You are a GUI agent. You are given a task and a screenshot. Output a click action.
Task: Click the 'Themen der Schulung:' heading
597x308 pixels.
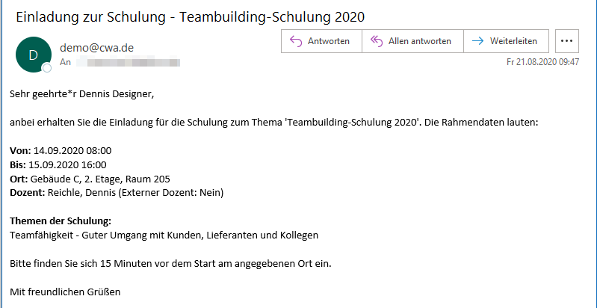point(61,221)
